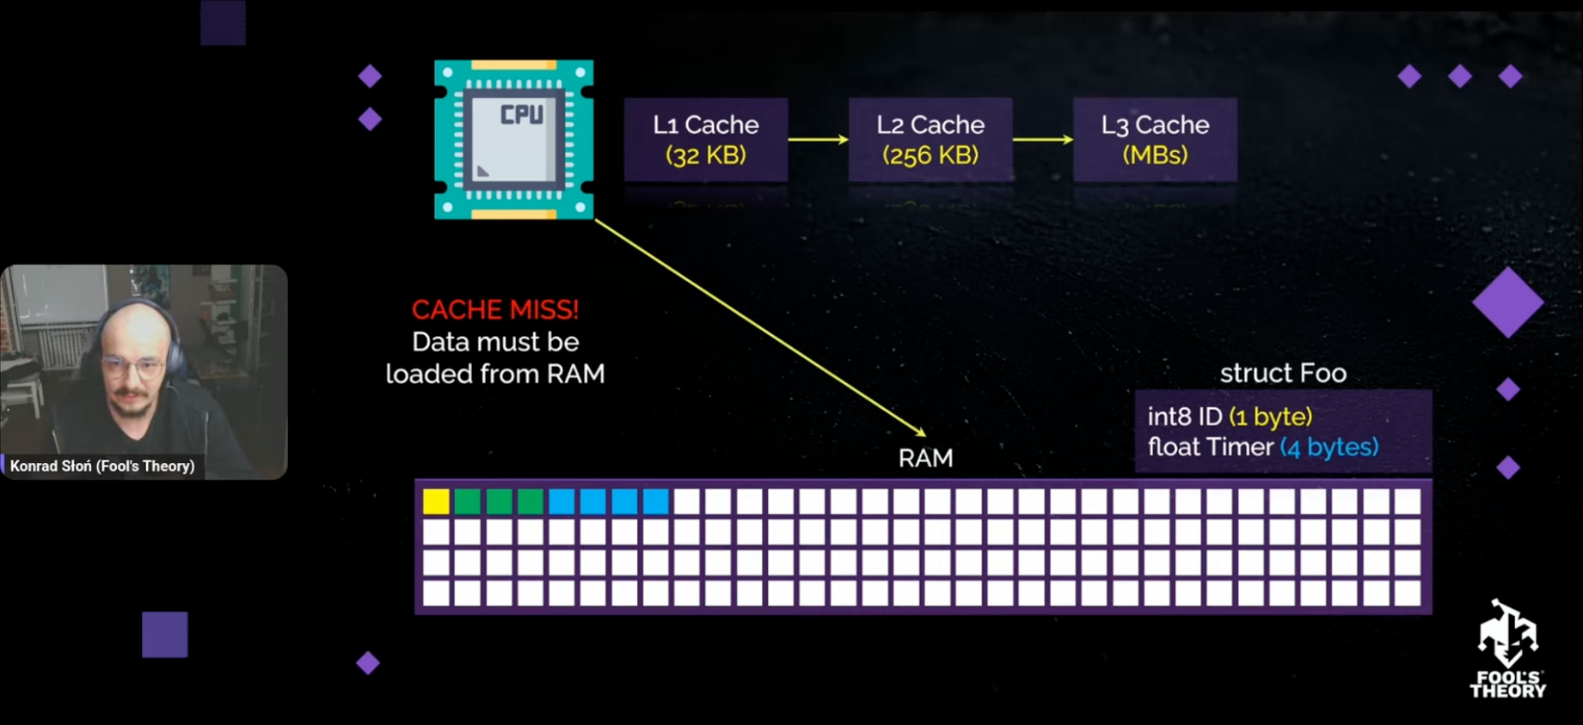
Task: Select the middle of three top-right diamonds
Action: [x=1459, y=76]
